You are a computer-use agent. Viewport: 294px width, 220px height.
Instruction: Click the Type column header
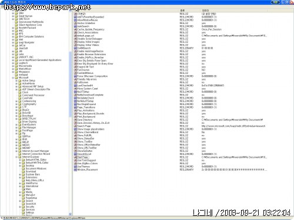(x=189, y=11)
